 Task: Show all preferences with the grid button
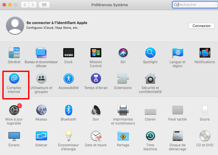coord(44,5)
